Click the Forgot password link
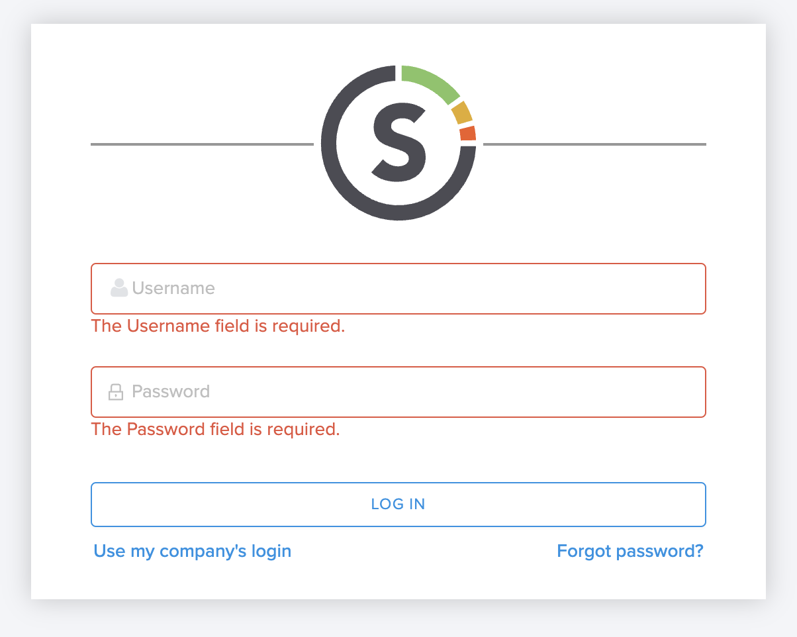797x637 pixels. coord(630,550)
